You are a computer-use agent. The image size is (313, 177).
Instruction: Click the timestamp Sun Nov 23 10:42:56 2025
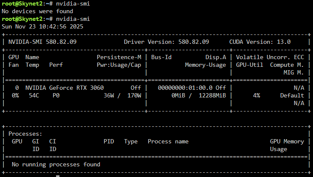point(42,26)
